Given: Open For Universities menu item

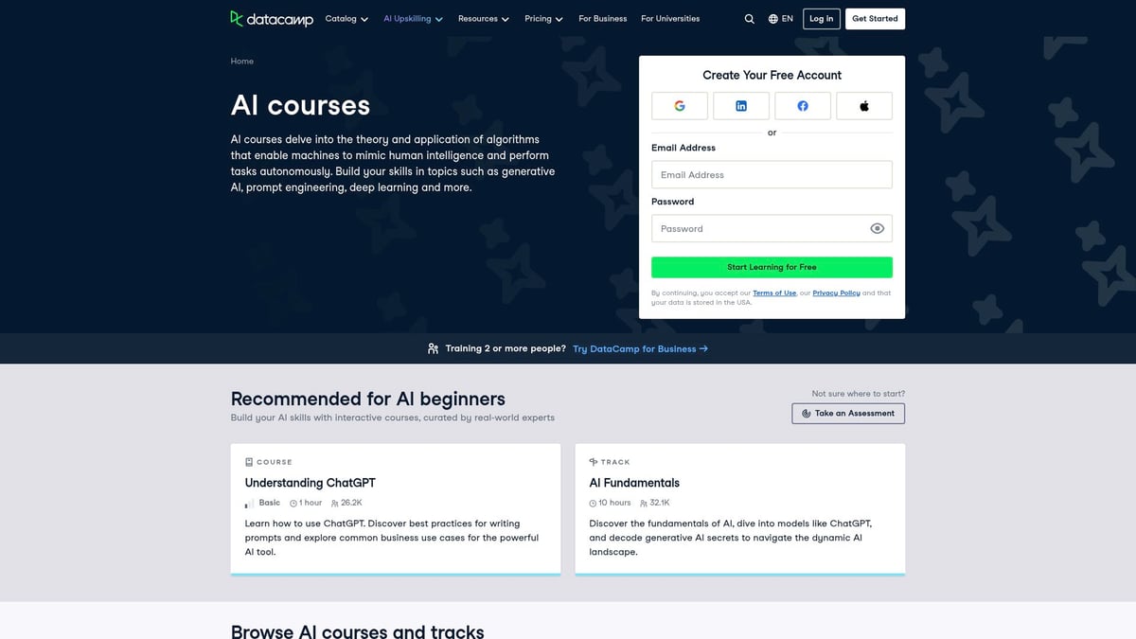Looking at the screenshot, I should click(x=670, y=19).
